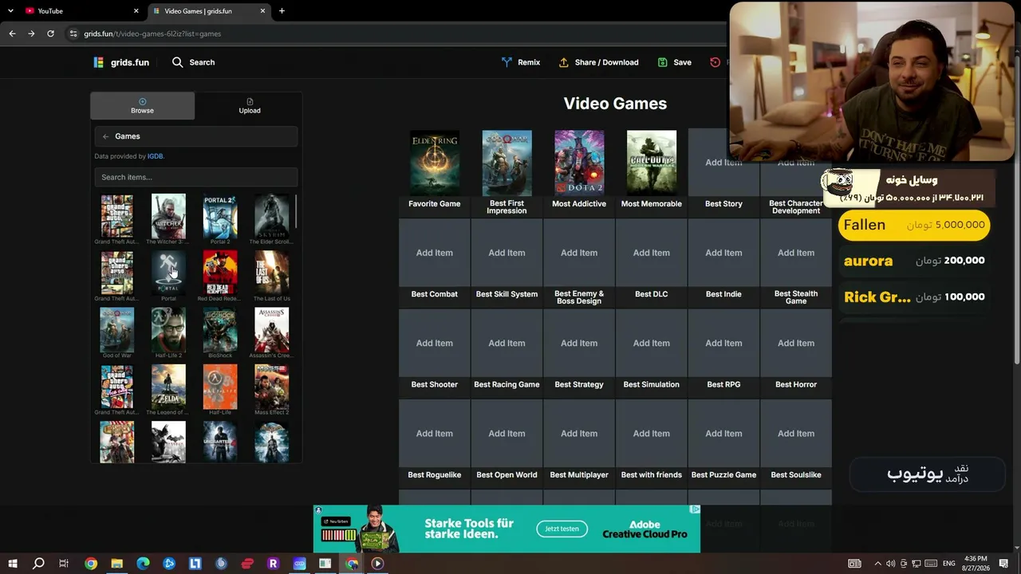The height and width of the screenshot is (574, 1021).
Task: Open the IGDB link
Action: (155, 156)
